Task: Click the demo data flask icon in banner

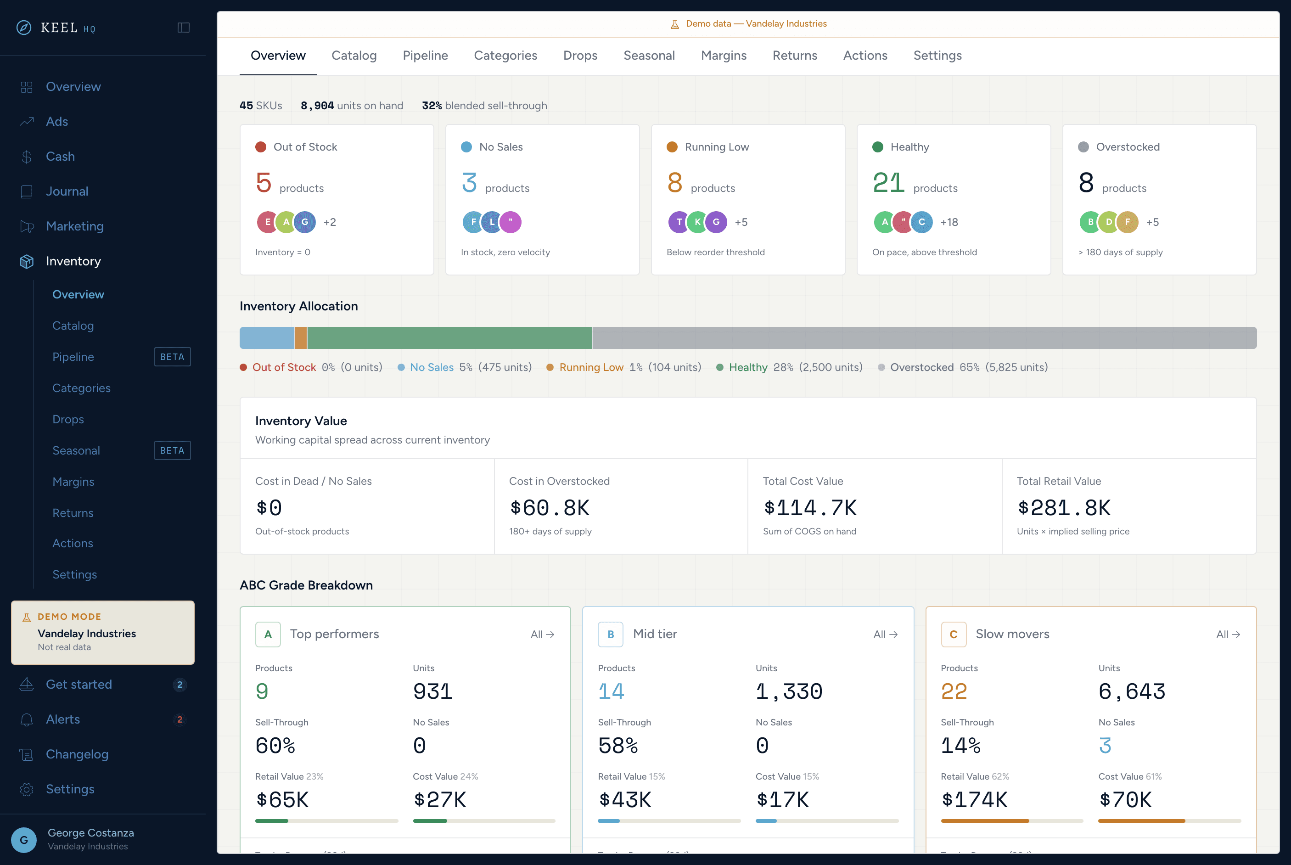Action: 674,24
